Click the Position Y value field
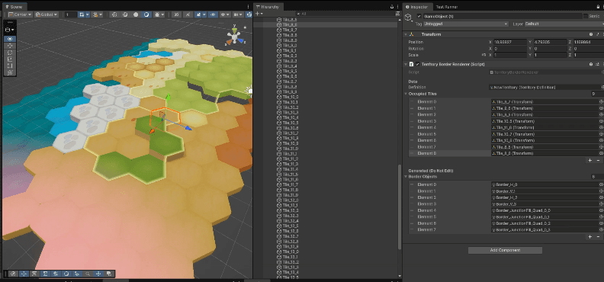Image resolution: width=604 pixels, height=282 pixels. 550,42
